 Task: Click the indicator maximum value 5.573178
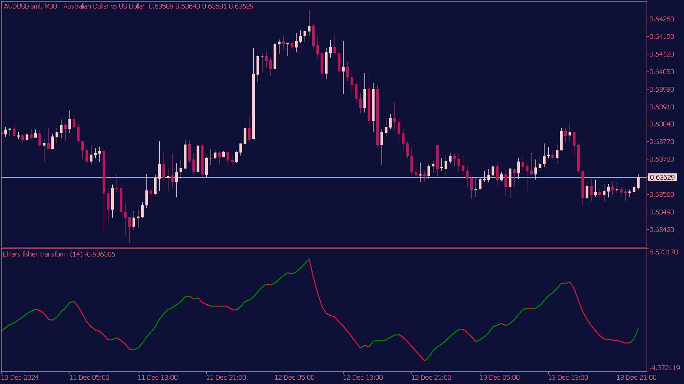tap(663, 252)
